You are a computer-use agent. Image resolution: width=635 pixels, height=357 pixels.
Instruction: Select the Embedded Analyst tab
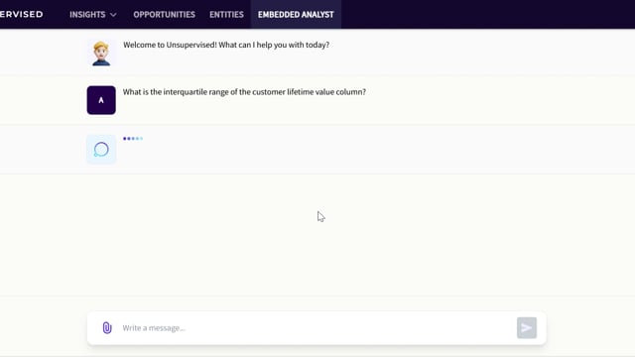click(x=296, y=15)
